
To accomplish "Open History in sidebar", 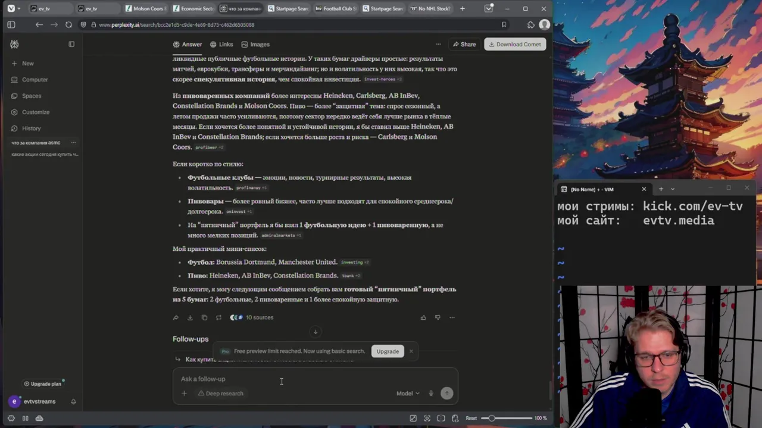I will tap(26, 128).
